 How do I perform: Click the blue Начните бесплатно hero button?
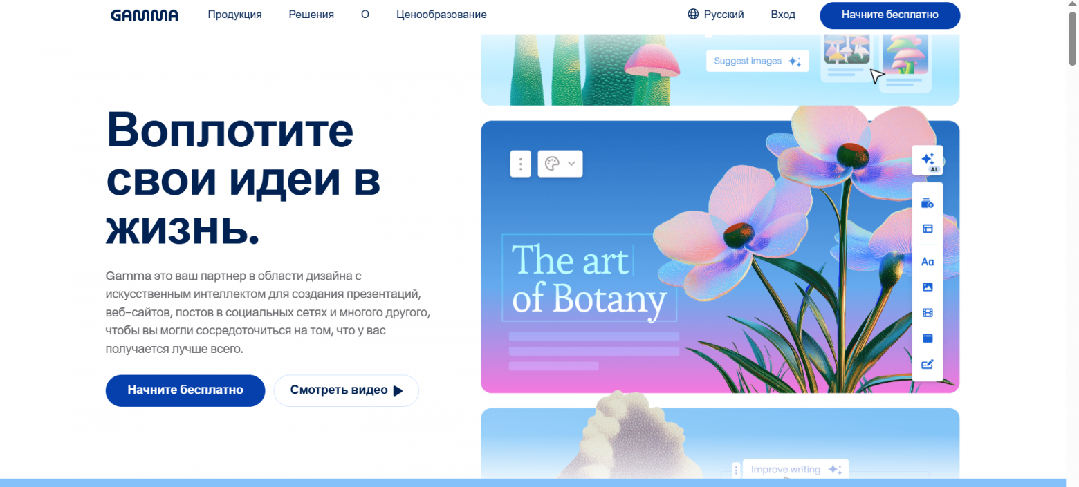185,390
